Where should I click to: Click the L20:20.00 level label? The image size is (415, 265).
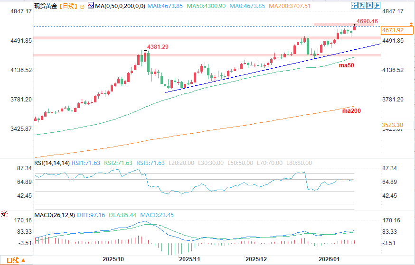point(181,163)
